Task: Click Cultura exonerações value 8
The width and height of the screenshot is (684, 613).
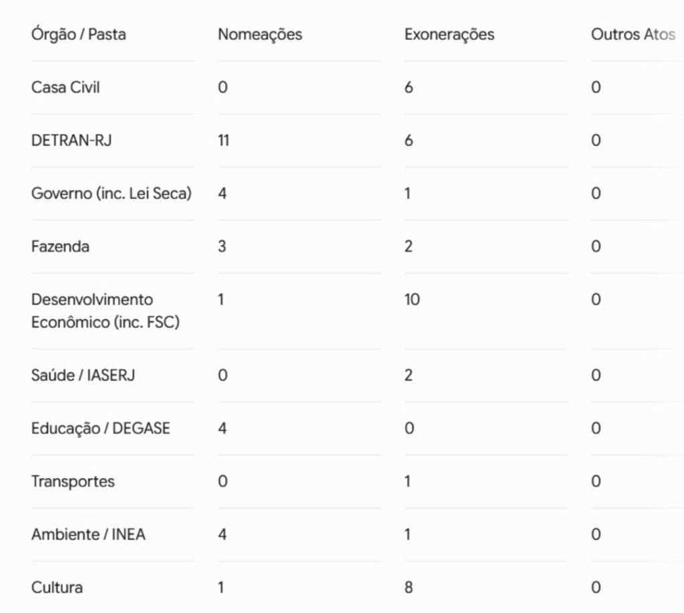Action: tap(409, 588)
